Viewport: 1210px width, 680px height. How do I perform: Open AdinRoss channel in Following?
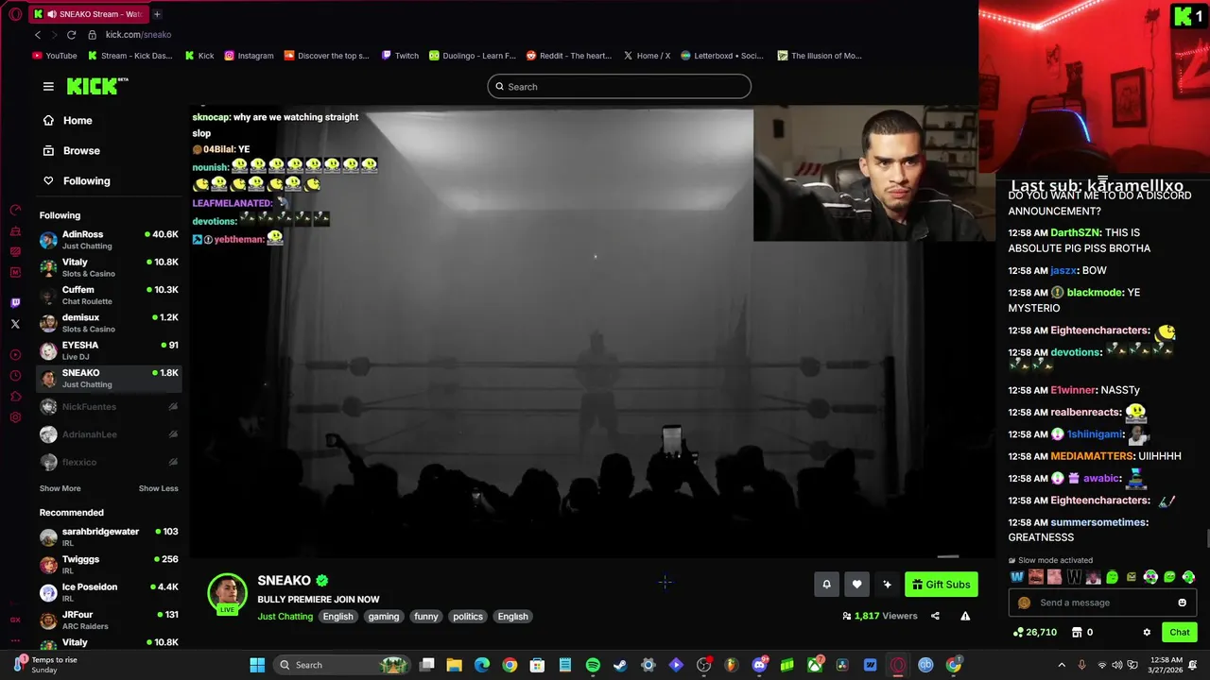109,240
